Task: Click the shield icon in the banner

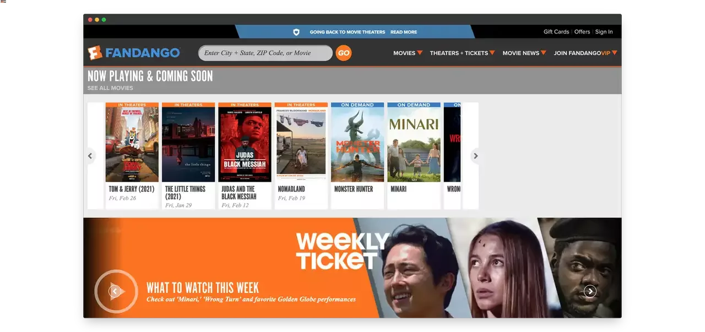Action: 296,32
